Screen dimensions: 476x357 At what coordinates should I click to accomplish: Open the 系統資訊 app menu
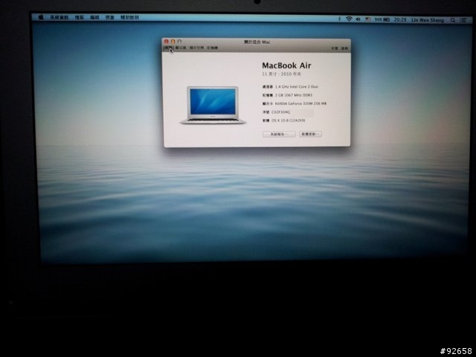point(59,18)
